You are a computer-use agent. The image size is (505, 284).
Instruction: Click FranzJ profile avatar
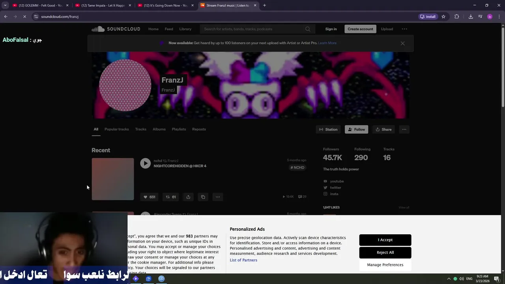pos(125,85)
